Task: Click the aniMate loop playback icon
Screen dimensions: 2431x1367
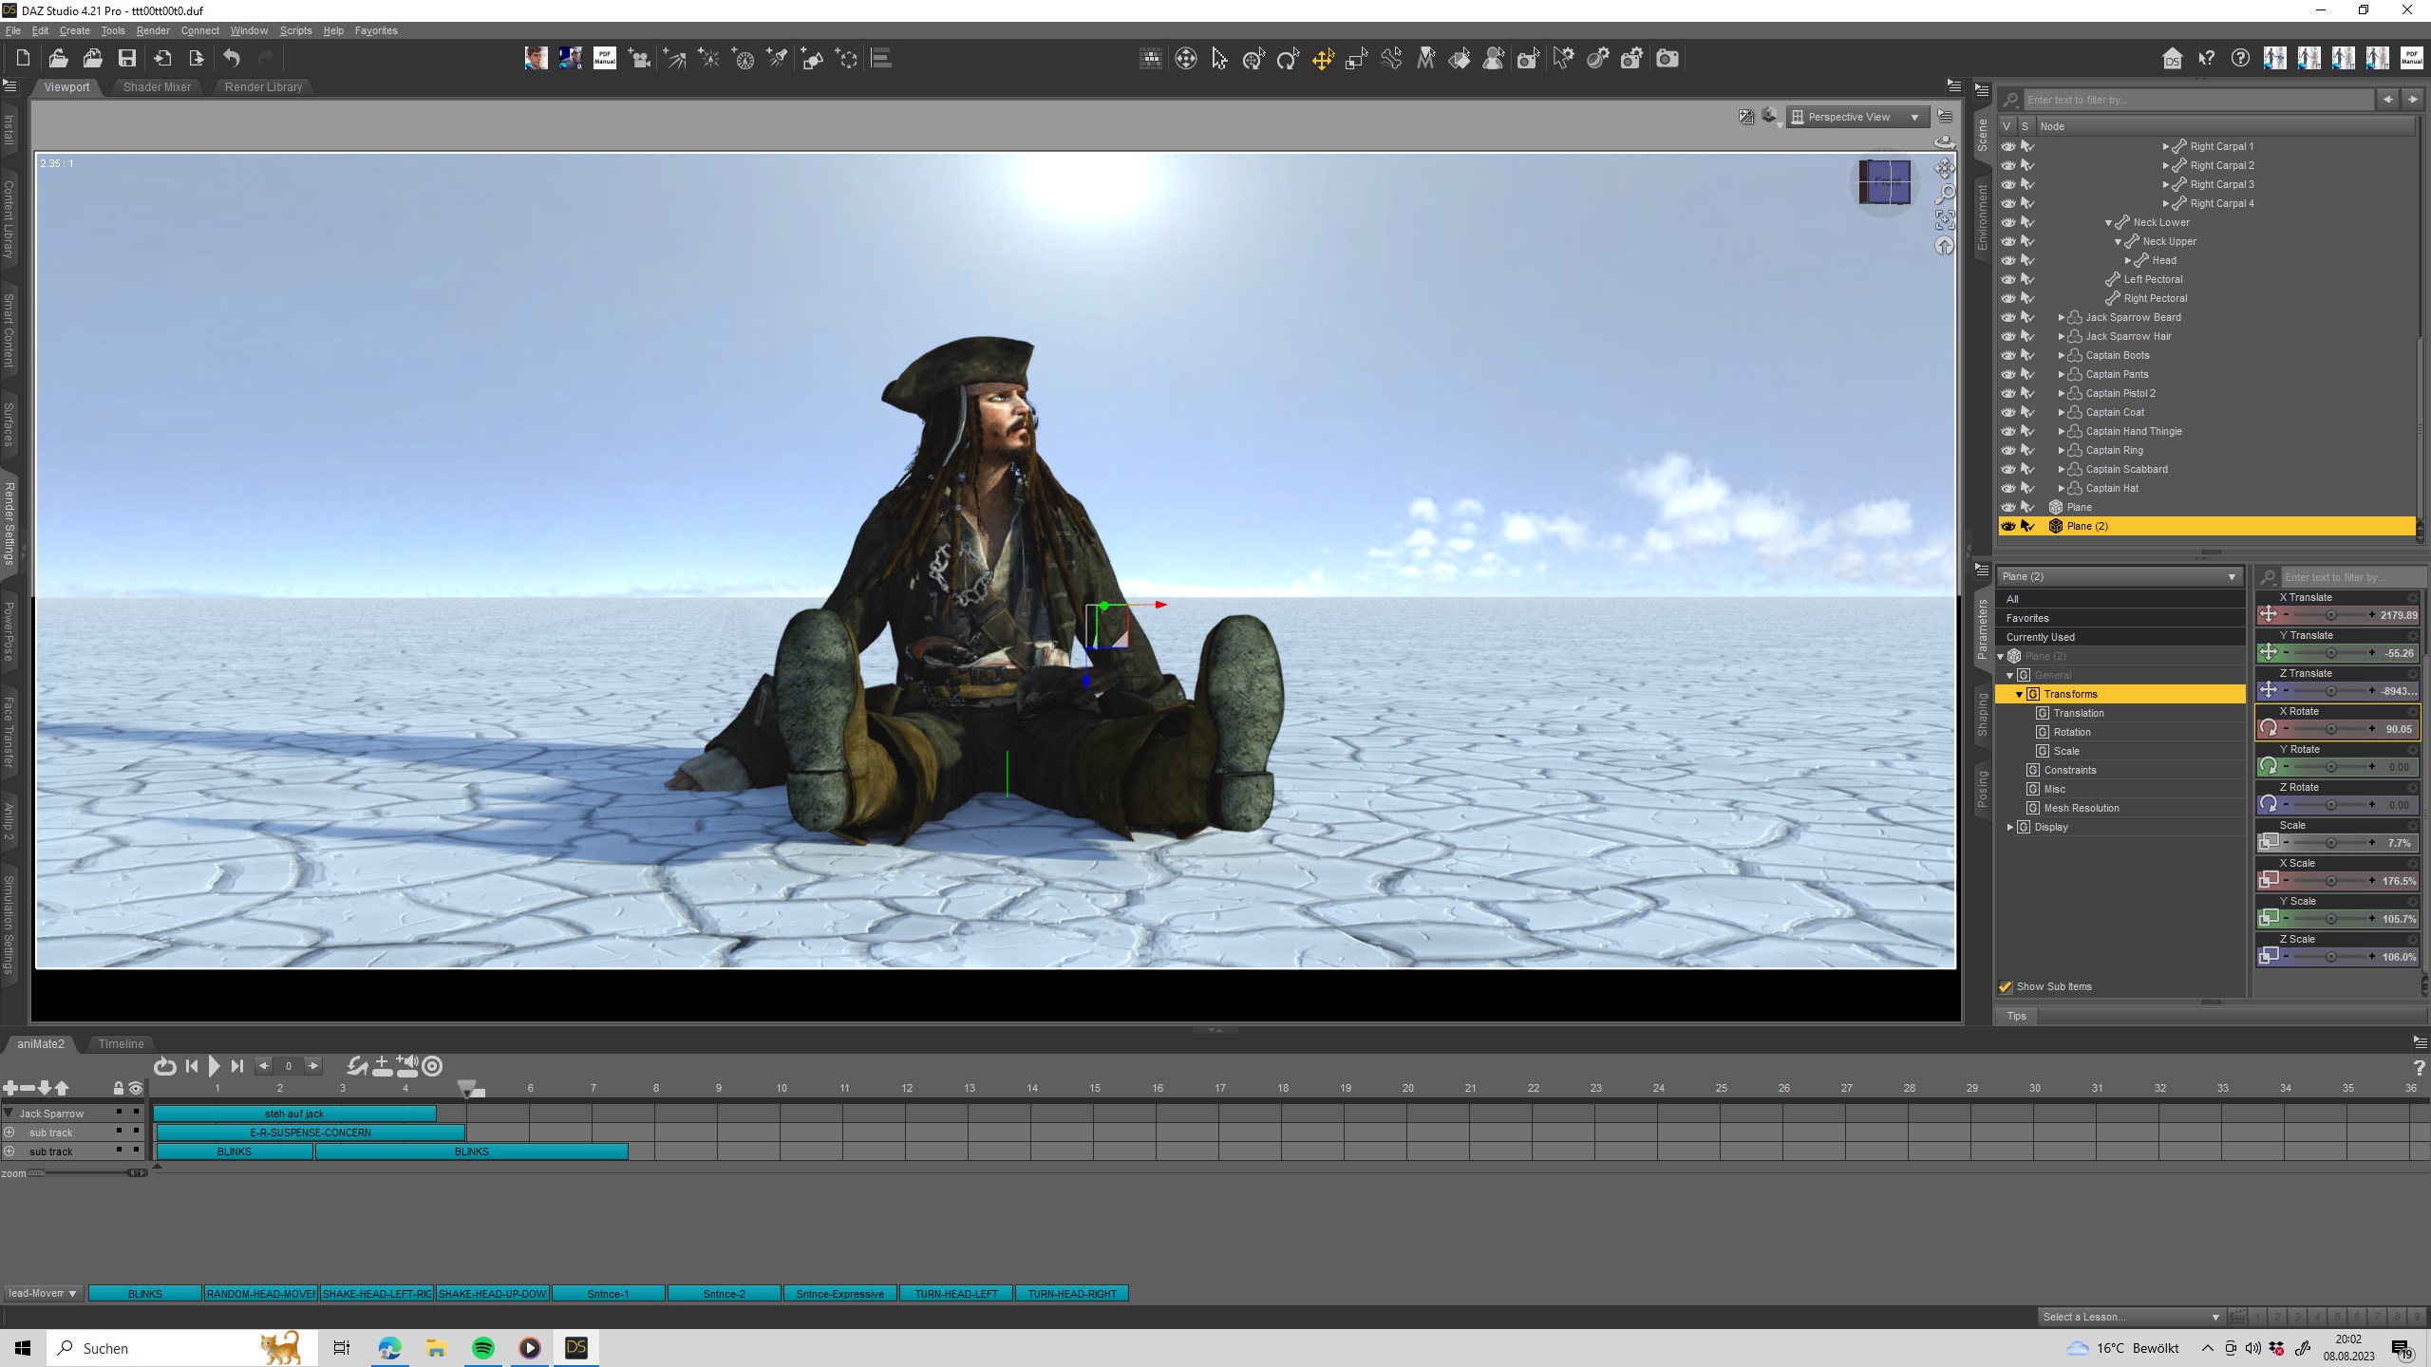Action: pos(164,1066)
